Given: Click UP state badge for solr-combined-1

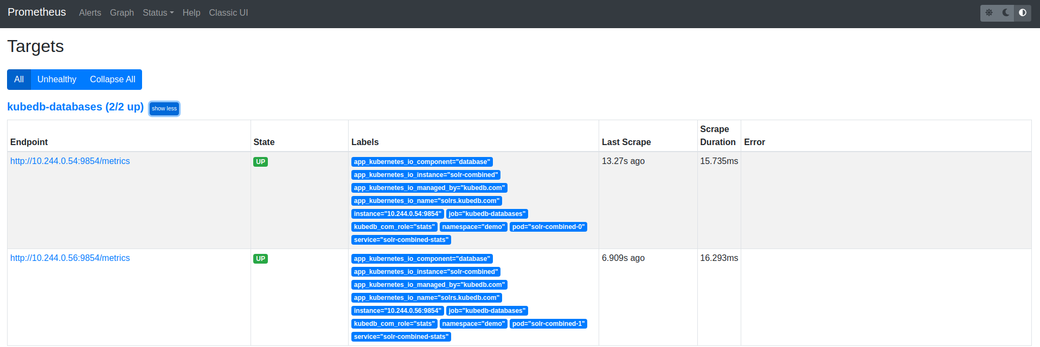Looking at the screenshot, I should click(260, 259).
